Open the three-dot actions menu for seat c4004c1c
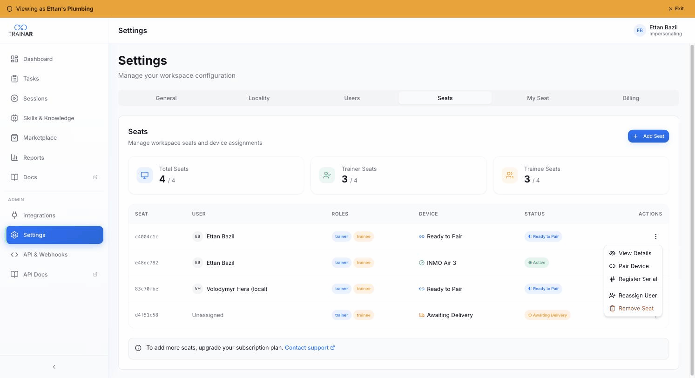 coord(655,236)
